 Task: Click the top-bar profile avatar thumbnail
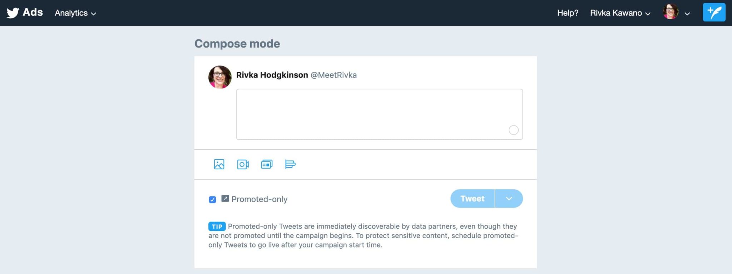point(671,12)
